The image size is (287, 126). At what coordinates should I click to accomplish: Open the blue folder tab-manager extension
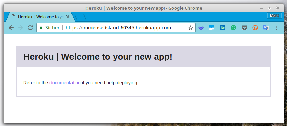[212, 28]
